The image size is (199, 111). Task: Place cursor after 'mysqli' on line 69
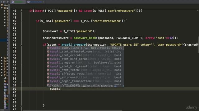[60, 89]
